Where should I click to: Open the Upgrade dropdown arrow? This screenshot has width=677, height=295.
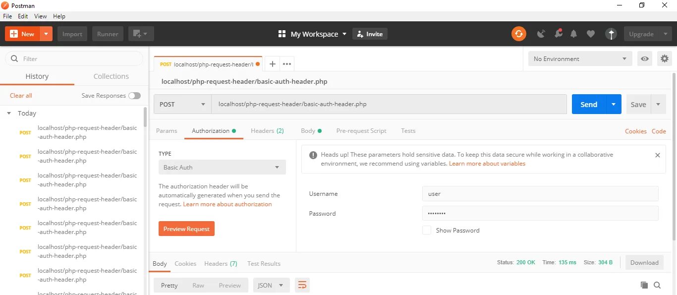(665, 34)
